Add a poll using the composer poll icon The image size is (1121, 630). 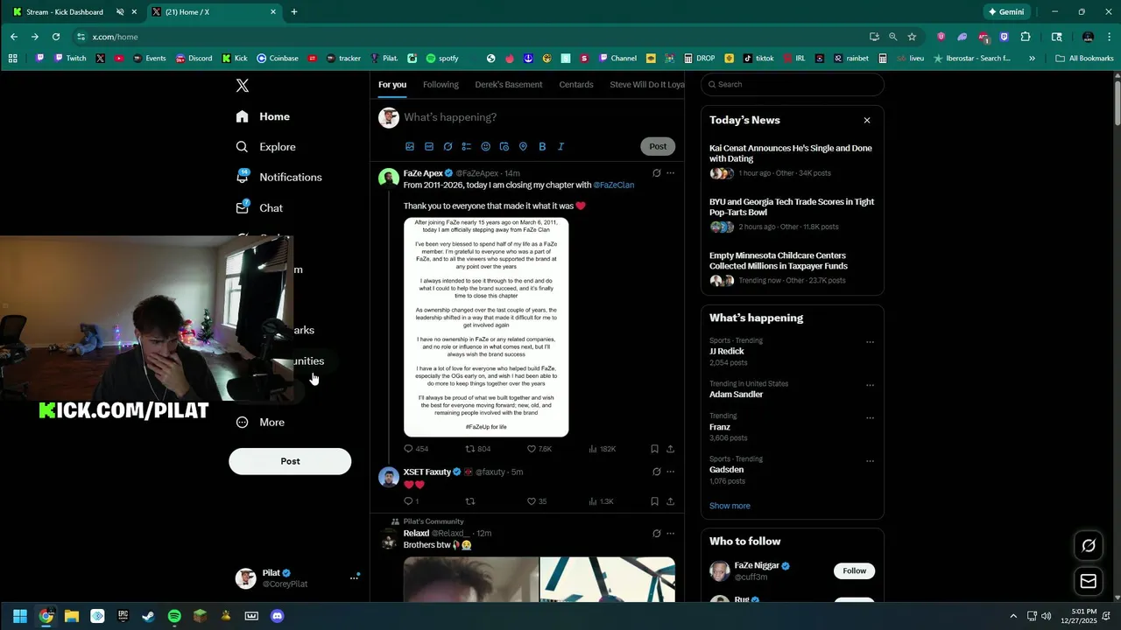click(x=467, y=146)
